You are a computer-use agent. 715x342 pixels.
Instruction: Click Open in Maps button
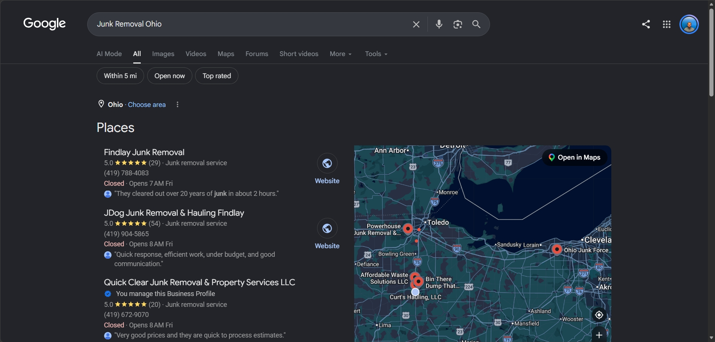(x=575, y=158)
